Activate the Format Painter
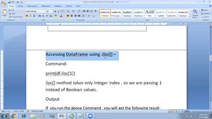The height and width of the screenshot is (119, 212). pyautogui.click(x=16, y=17)
